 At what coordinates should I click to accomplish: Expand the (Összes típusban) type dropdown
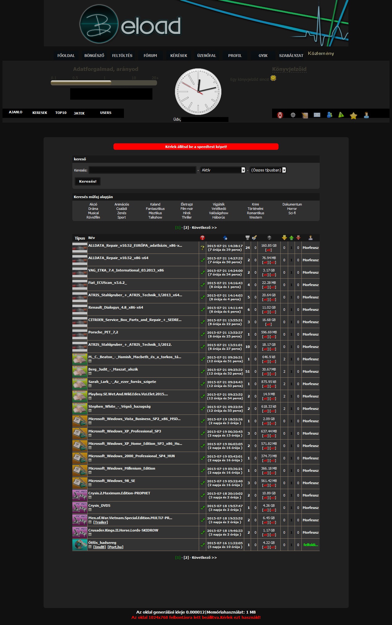pos(268,170)
